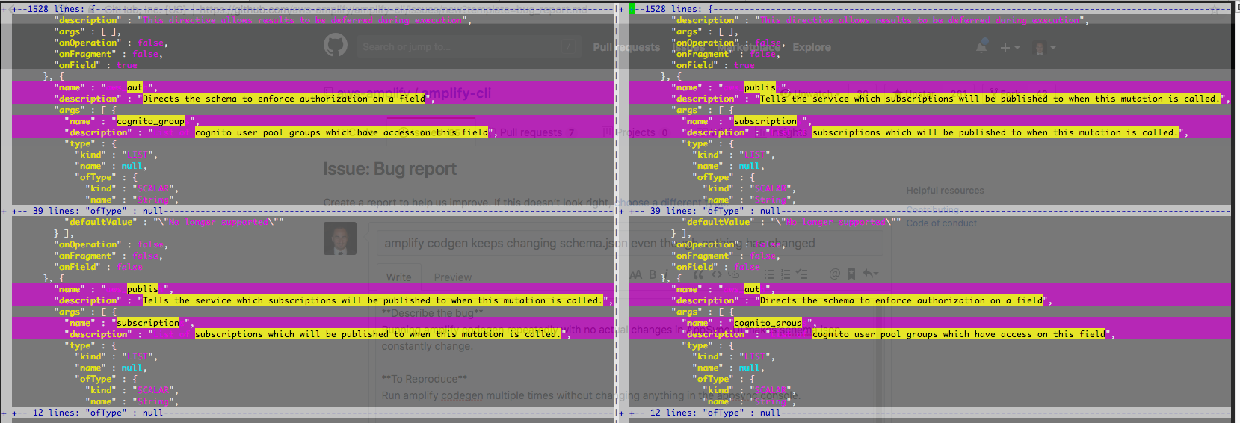Image resolution: width=1240 pixels, height=423 pixels.
Task: Select the Write tab of the editor
Action: click(x=398, y=277)
